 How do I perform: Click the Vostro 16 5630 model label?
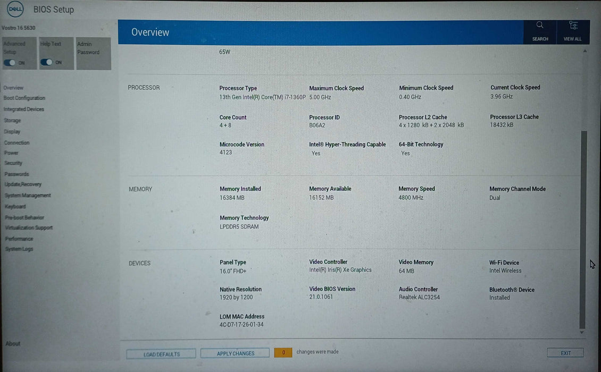coord(19,28)
